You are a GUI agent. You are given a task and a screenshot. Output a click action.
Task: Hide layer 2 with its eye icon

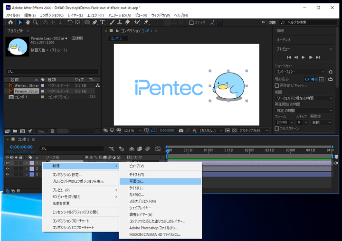(x=7, y=169)
